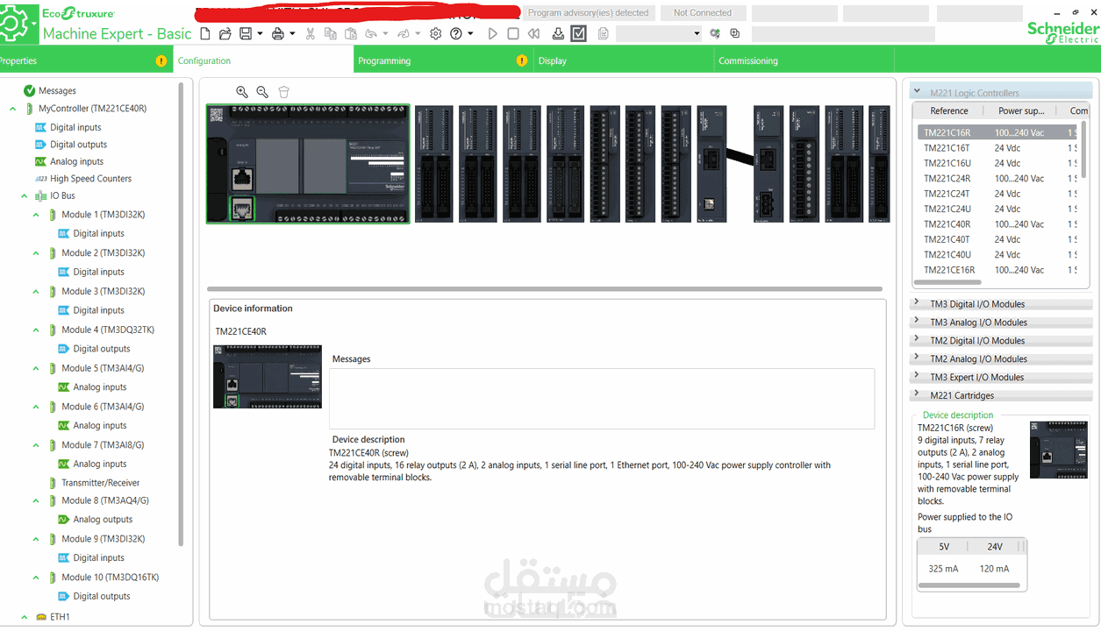Click the Open project folder icon
Viewport: 1101px width, 631px height.
pos(225,33)
